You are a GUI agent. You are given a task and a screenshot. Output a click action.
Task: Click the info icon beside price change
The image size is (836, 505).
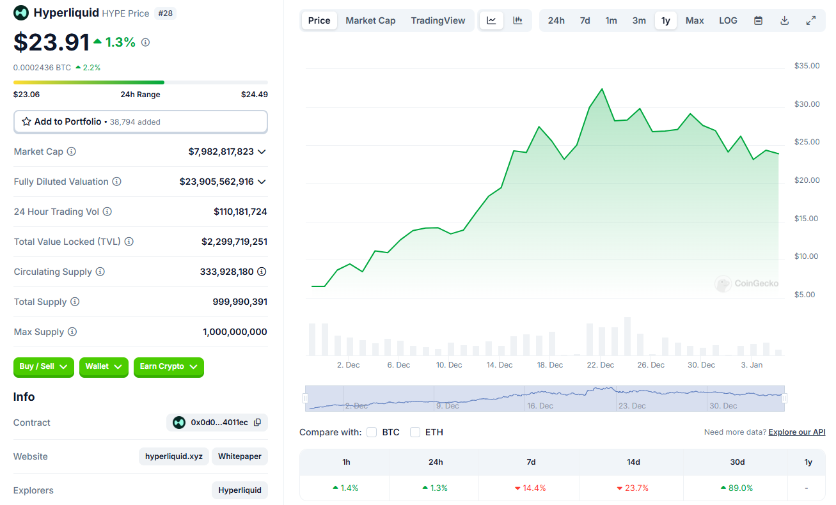[x=145, y=42]
